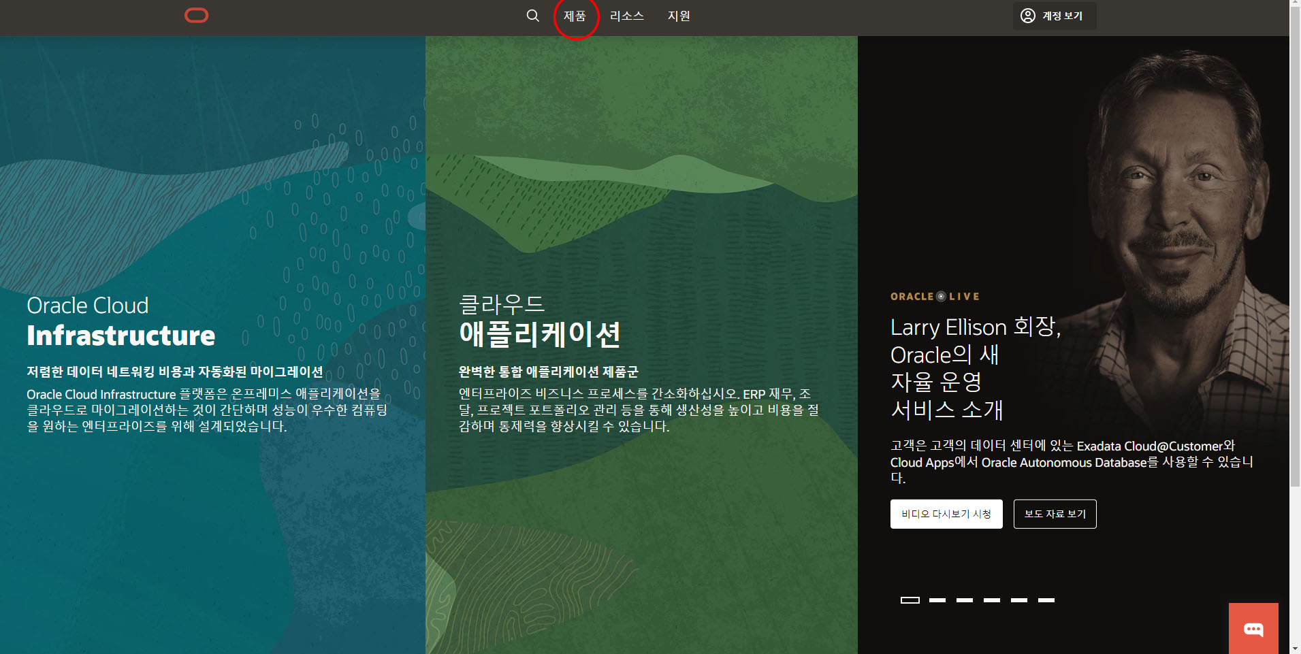The width and height of the screenshot is (1301, 654).
Task: Click 비디오 다시보기 시청 button
Action: [x=946, y=514]
